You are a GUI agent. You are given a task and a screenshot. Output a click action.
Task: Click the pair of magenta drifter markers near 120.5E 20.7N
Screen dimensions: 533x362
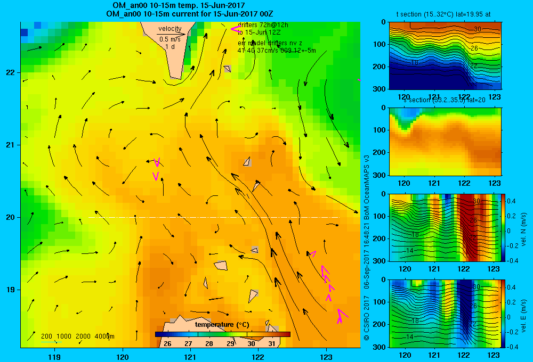(156, 169)
